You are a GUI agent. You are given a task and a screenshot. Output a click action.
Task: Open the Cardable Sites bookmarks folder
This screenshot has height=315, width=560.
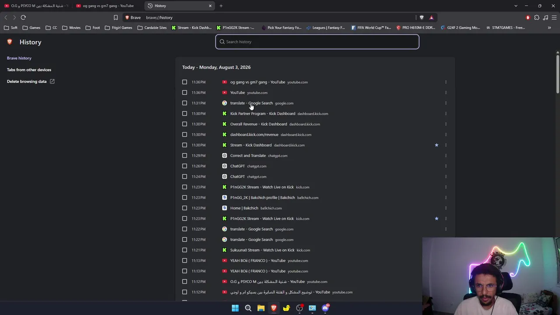(x=152, y=28)
